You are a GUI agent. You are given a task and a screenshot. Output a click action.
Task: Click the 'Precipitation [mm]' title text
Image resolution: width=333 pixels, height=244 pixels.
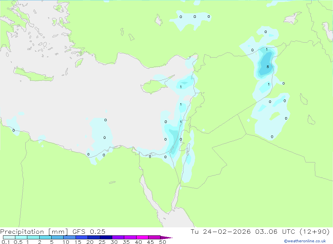[x=34, y=232]
